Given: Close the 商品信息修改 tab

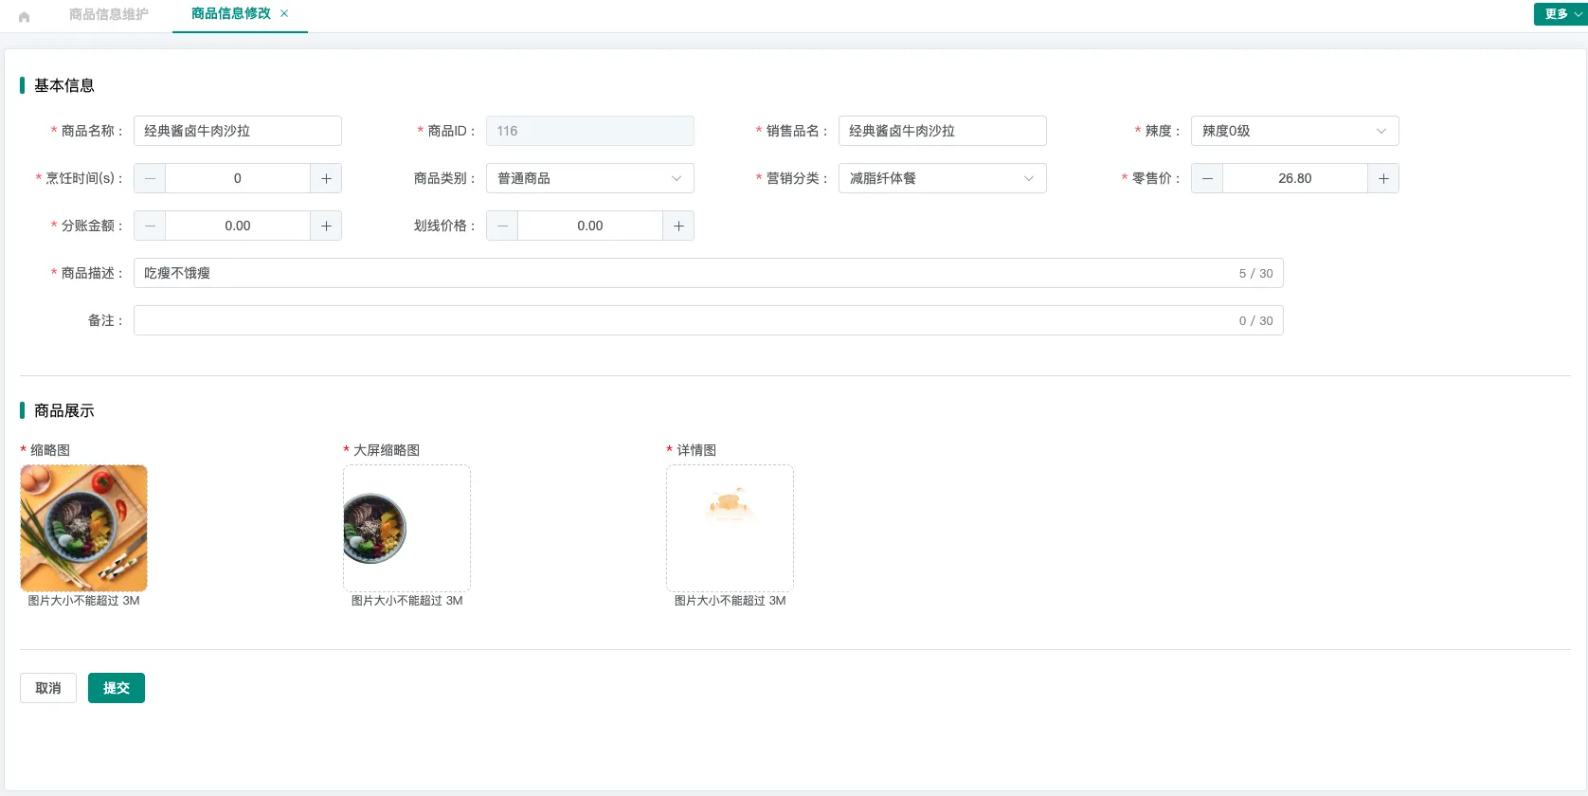Looking at the screenshot, I should (284, 13).
